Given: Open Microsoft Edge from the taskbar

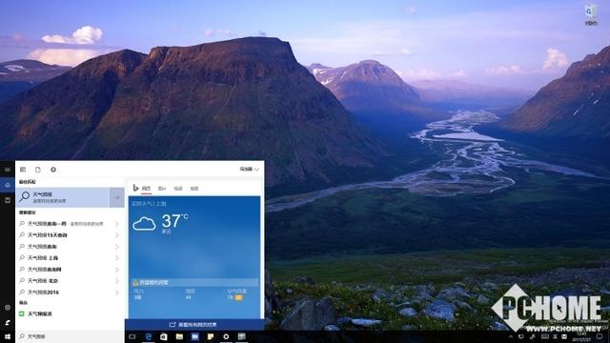Looking at the screenshot, I should tap(149, 336).
